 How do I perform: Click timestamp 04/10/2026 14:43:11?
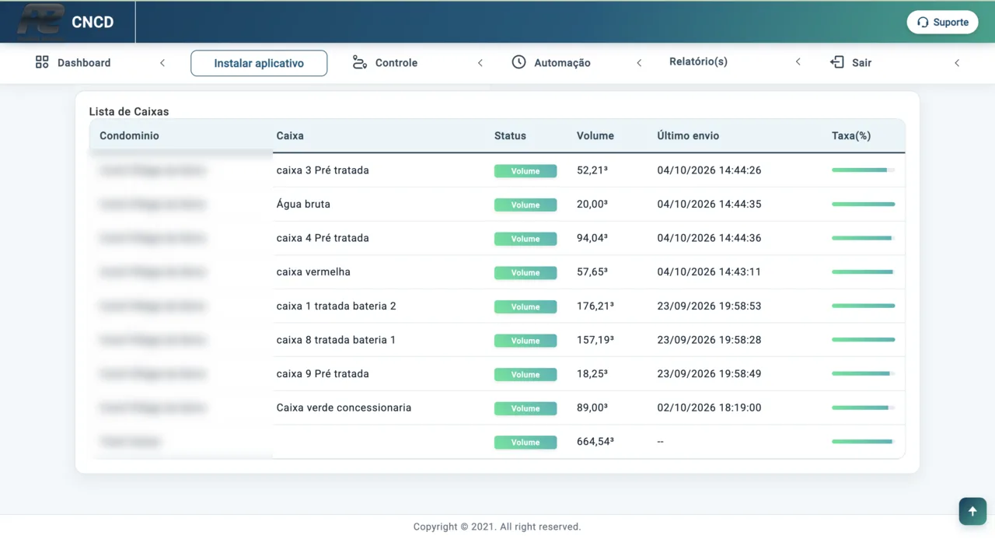pos(709,272)
